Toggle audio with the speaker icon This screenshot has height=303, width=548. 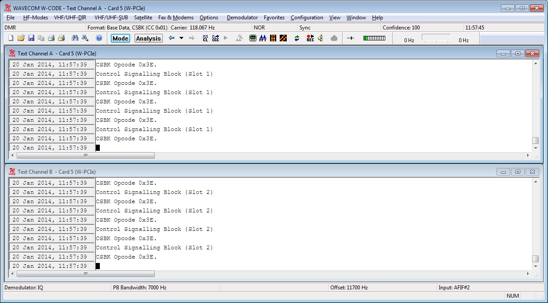(x=321, y=38)
